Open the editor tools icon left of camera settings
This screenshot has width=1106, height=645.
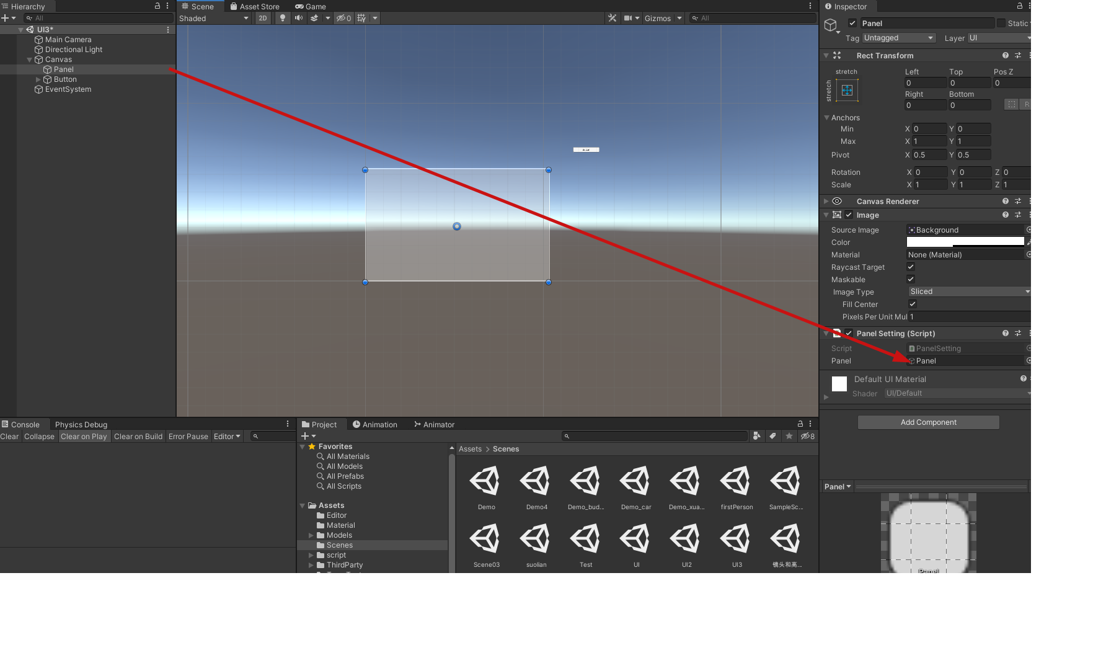613,18
